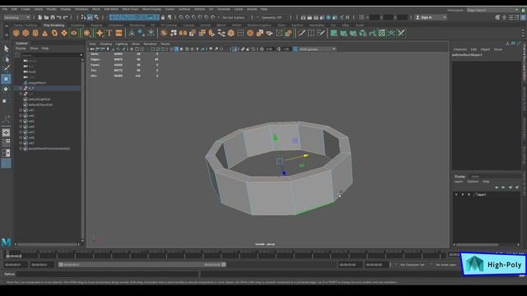Open the Workspace dropdown
The width and height of the screenshot is (527, 296).
coord(493,10)
